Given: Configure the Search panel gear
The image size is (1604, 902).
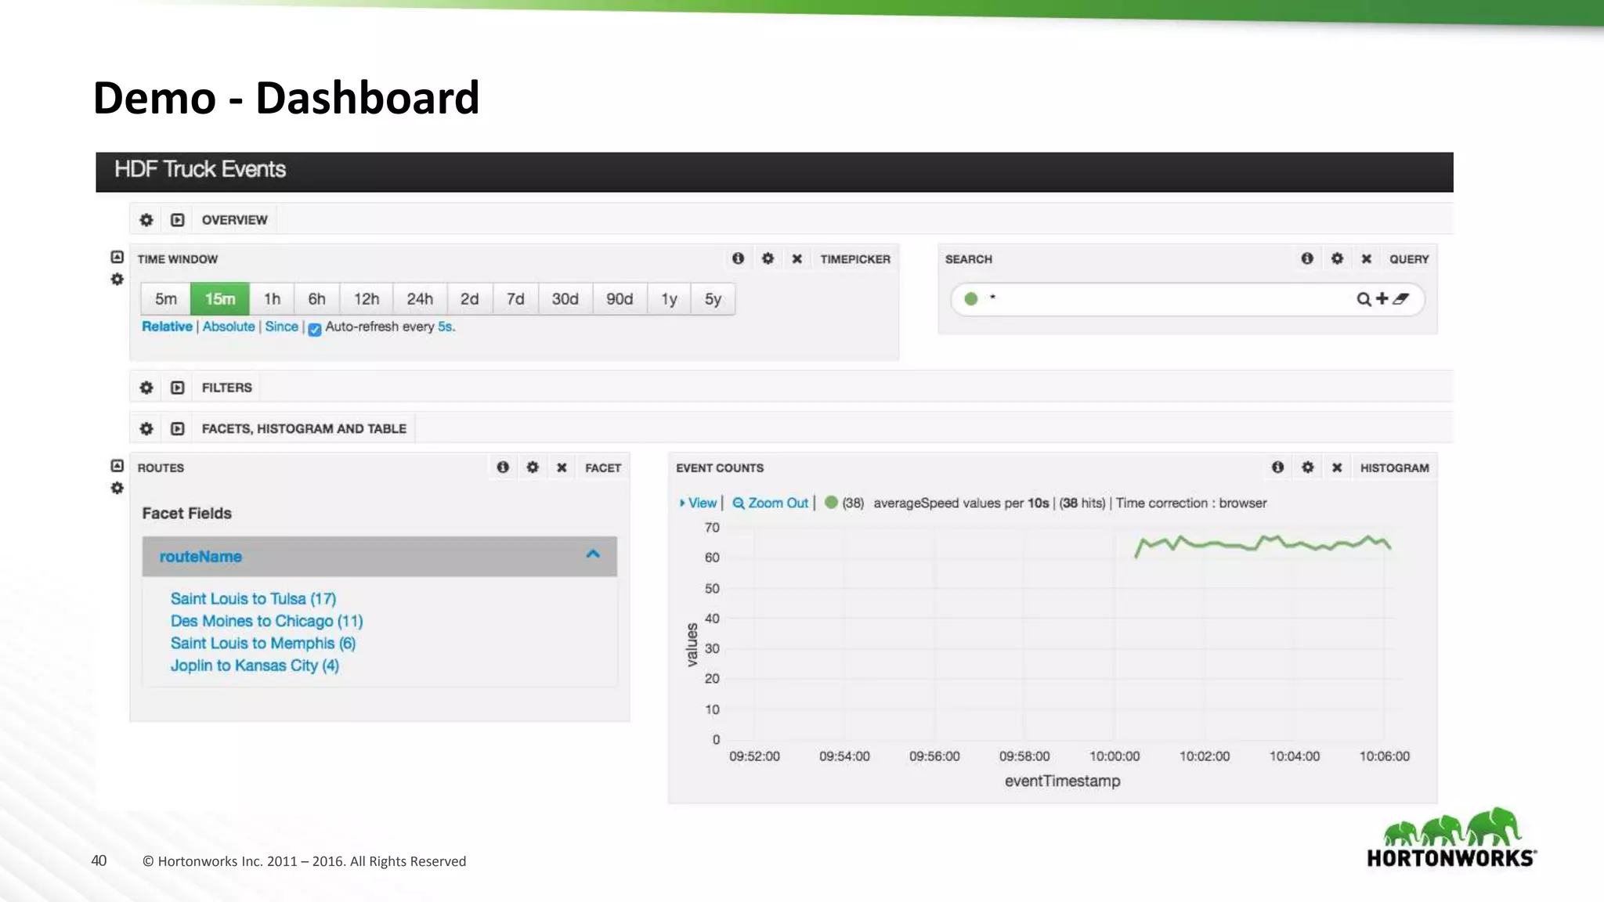Looking at the screenshot, I should click(1337, 258).
